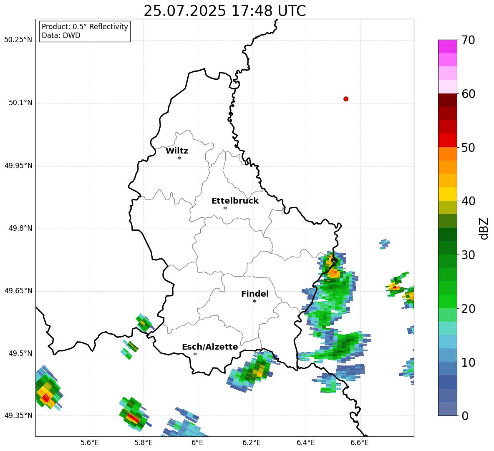Click the 50.1°N latitude label

[x=20, y=103]
